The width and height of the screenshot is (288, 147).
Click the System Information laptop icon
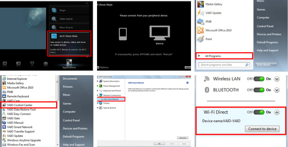coord(100,81)
